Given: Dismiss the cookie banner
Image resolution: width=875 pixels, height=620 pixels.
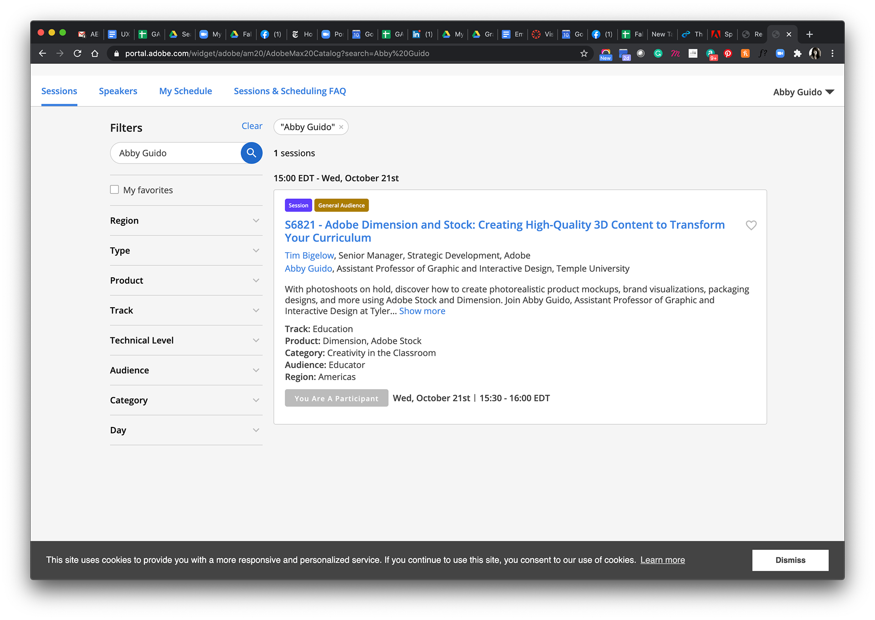Looking at the screenshot, I should tap(790, 560).
